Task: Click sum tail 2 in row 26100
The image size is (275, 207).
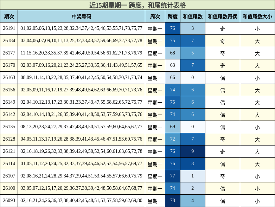Action: pyautogui.click(x=193, y=188)
